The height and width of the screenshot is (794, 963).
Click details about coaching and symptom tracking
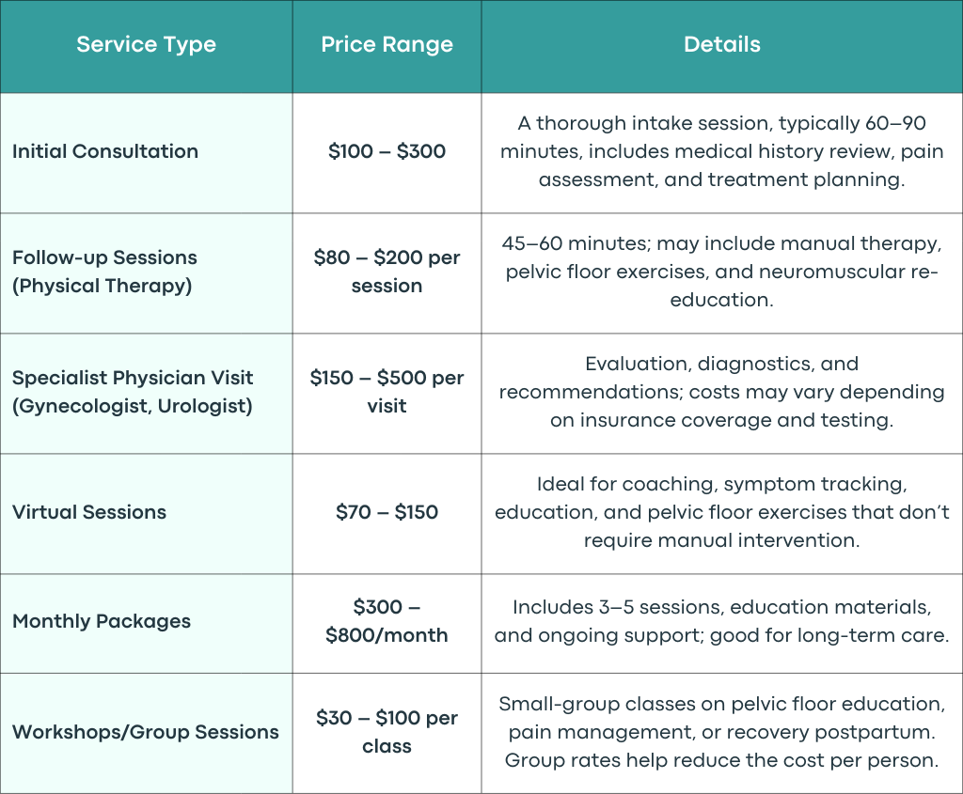coord(721,512)
